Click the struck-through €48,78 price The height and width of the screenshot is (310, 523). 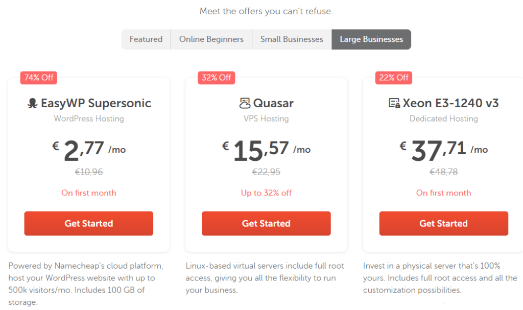click(444, 172)
